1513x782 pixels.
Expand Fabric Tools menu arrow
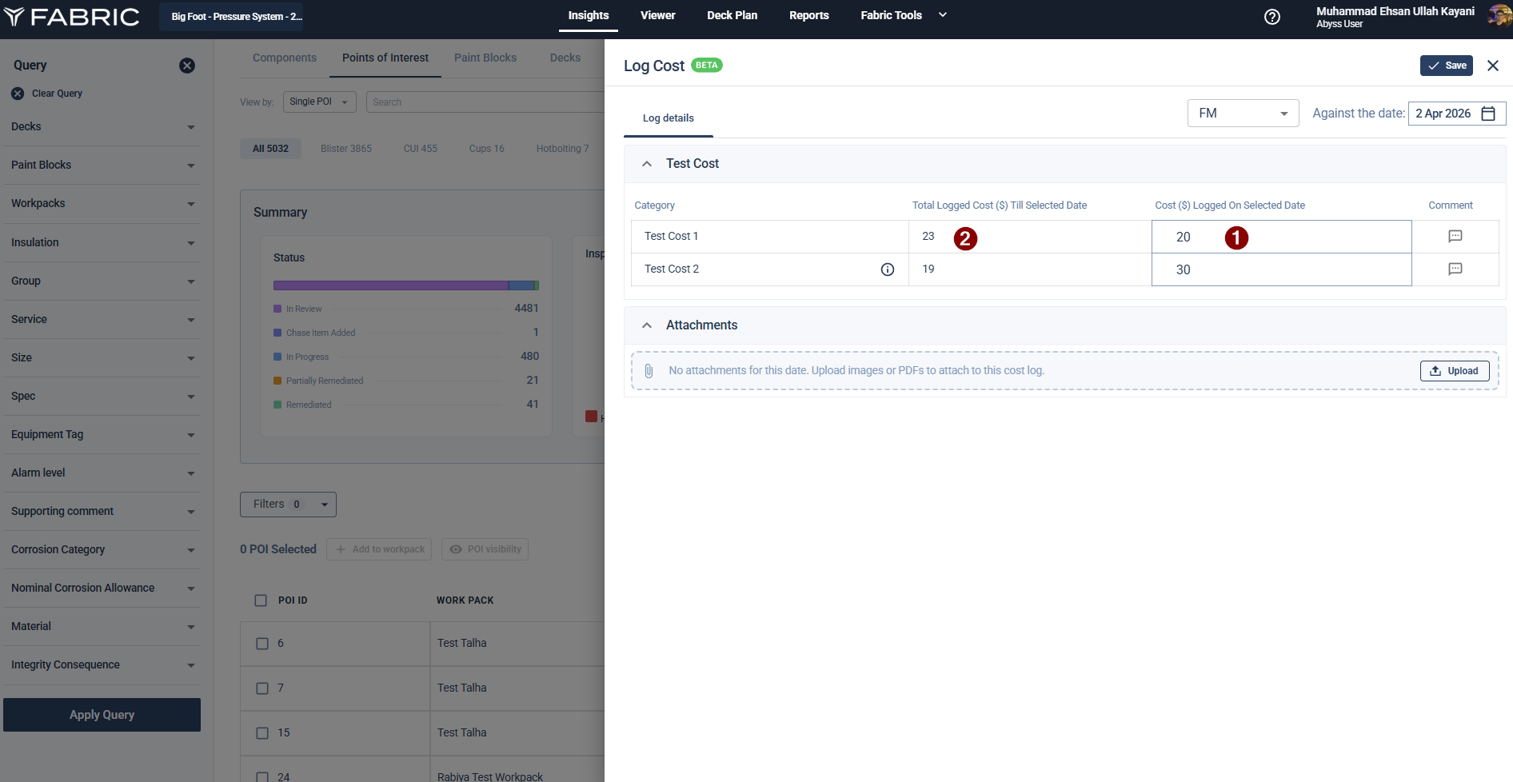943,15
